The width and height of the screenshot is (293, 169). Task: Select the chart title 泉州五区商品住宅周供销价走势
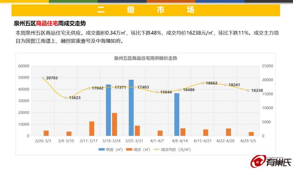146,58
